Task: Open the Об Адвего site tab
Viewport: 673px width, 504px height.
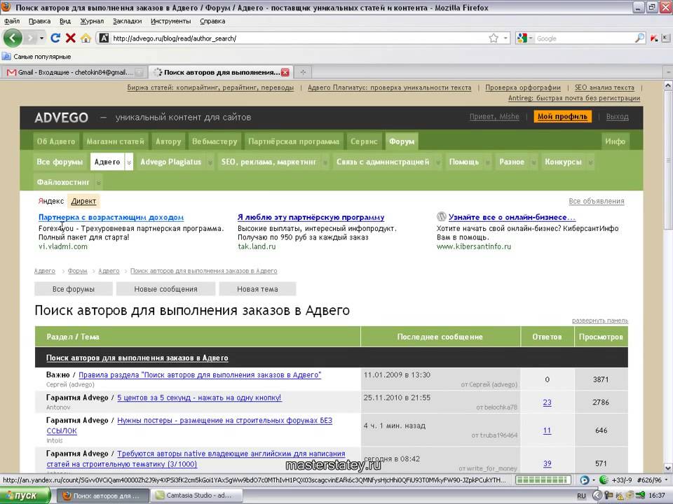Action: 56,141
